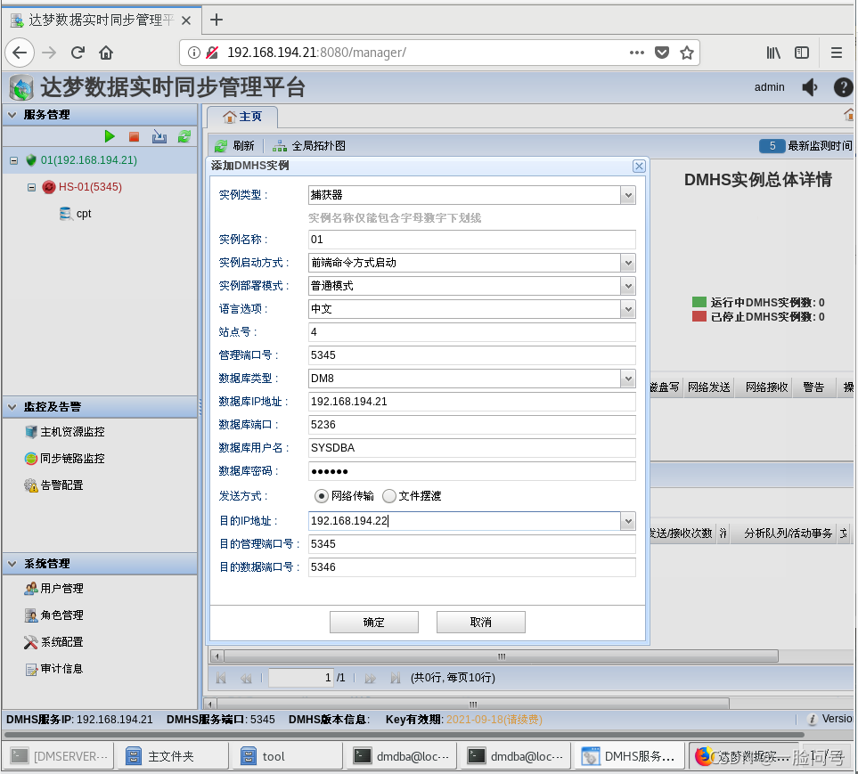
Task: Switch to 主文件夹 taskbar window
Action: 174,756
